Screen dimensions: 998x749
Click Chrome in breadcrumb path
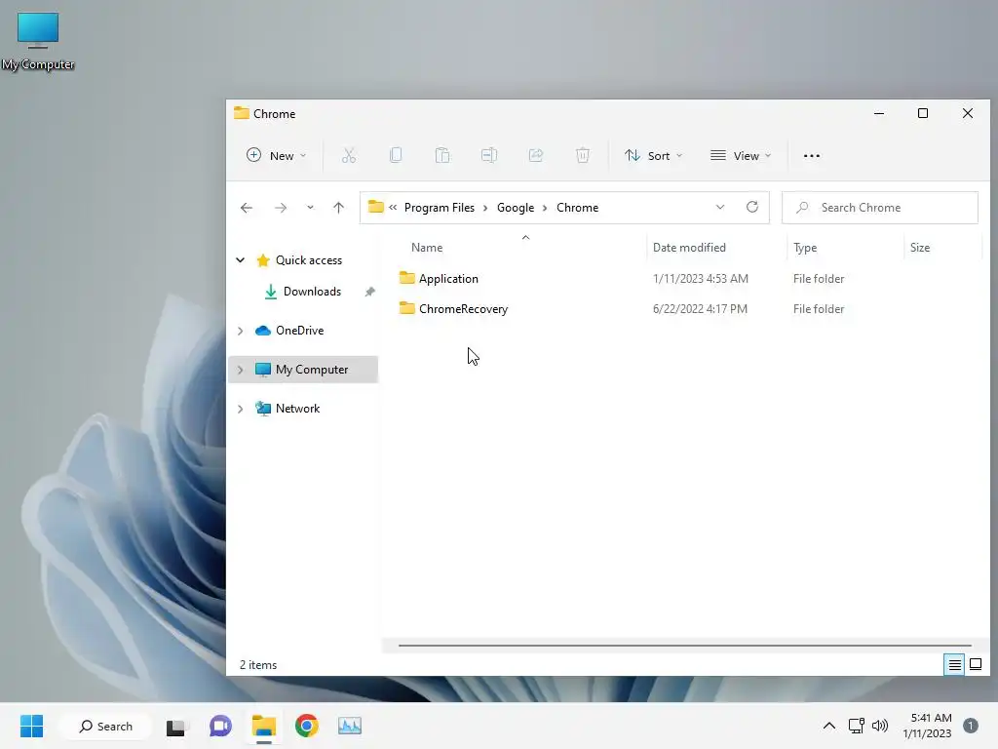[577, 208]
